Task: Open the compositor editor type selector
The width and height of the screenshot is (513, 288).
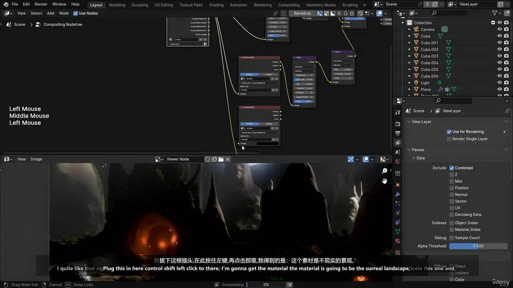Action: point(8,13)
